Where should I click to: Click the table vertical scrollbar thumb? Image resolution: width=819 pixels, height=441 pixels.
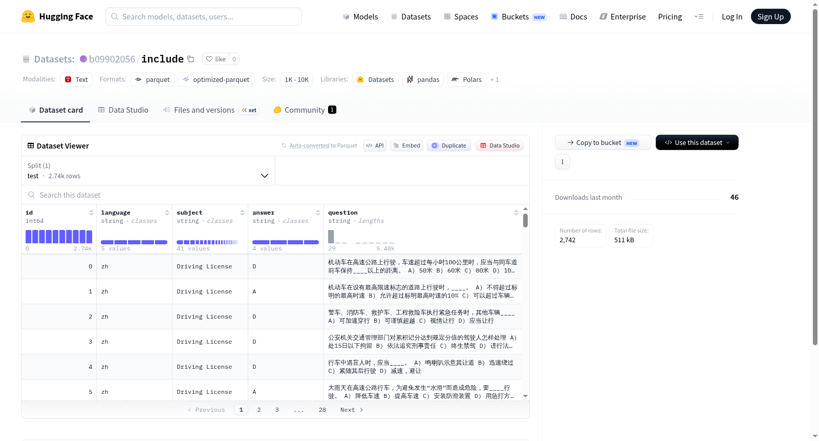(x=525, y=221)
